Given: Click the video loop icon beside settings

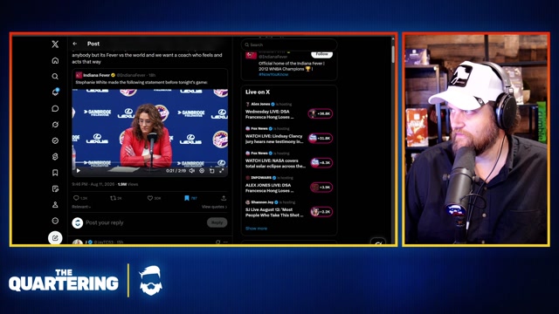Looking at the screenshot, I should (x=211, y=171).
